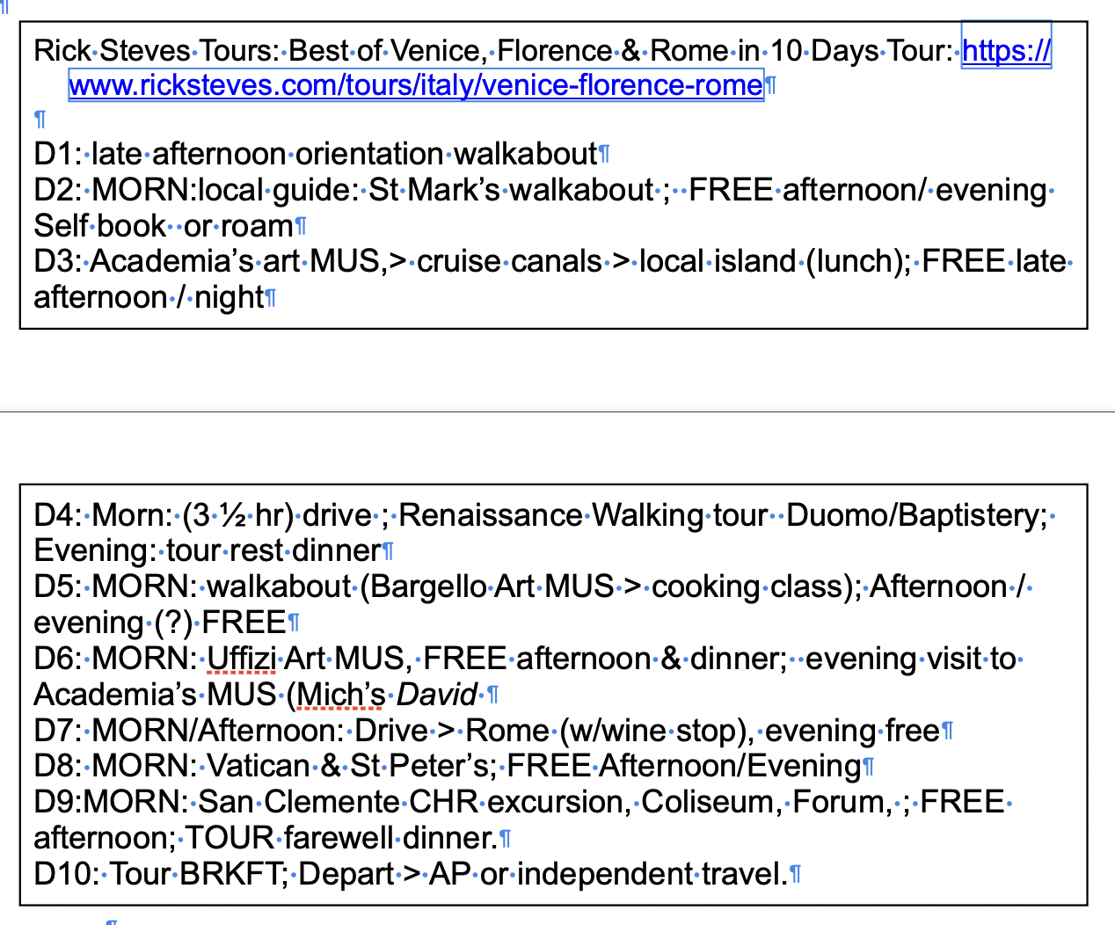Screen dimensions: 1115x925
Task: Click the "https://" part of the link
Action: click(x=1006, y=51)
